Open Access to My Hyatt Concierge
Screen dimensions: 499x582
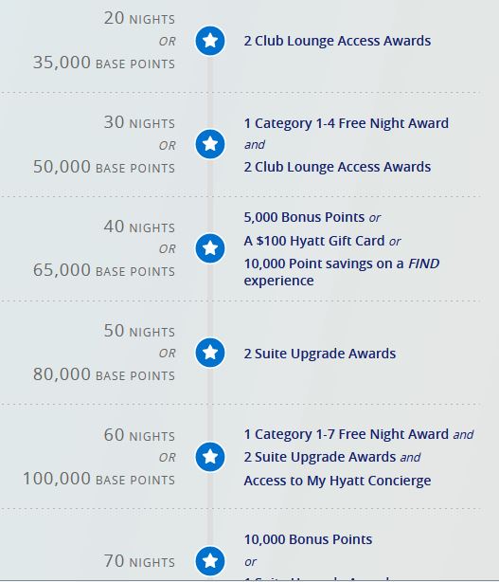tap(337, 481)
